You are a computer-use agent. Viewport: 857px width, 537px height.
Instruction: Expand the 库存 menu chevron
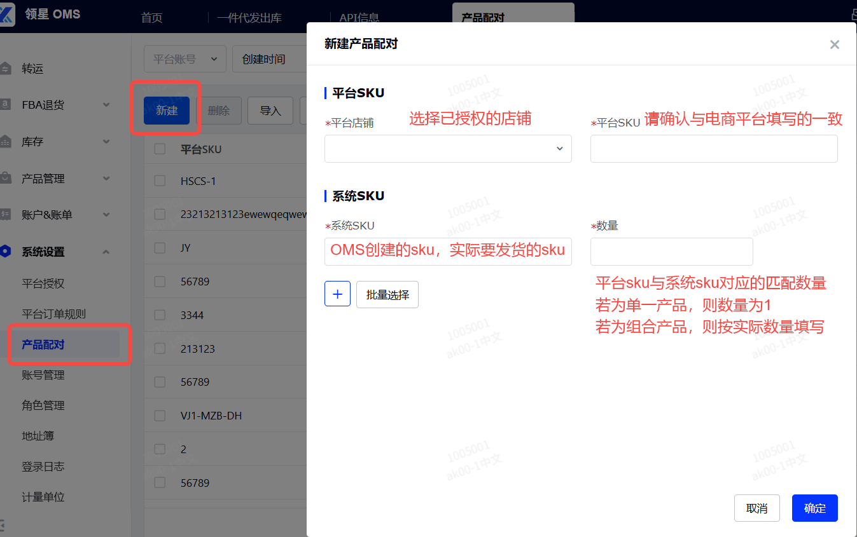tap(106, 142)
